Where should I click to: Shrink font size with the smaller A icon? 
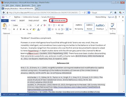click(x=41, y=25)
